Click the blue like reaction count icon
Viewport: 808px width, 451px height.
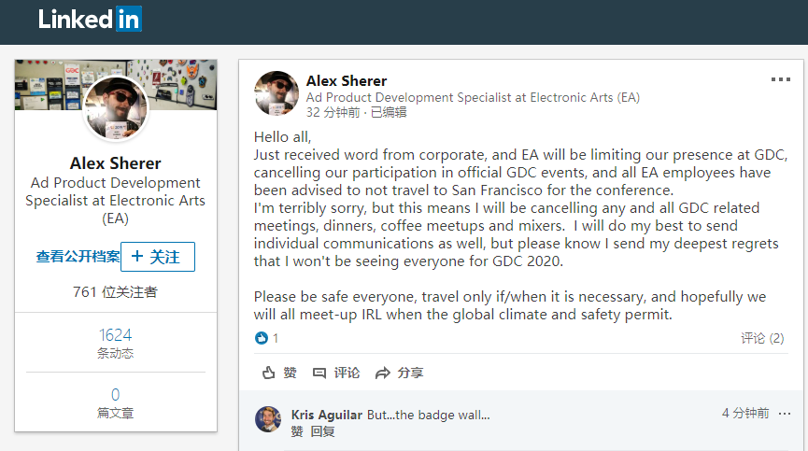pyautogui.click(x=262, y=338)
